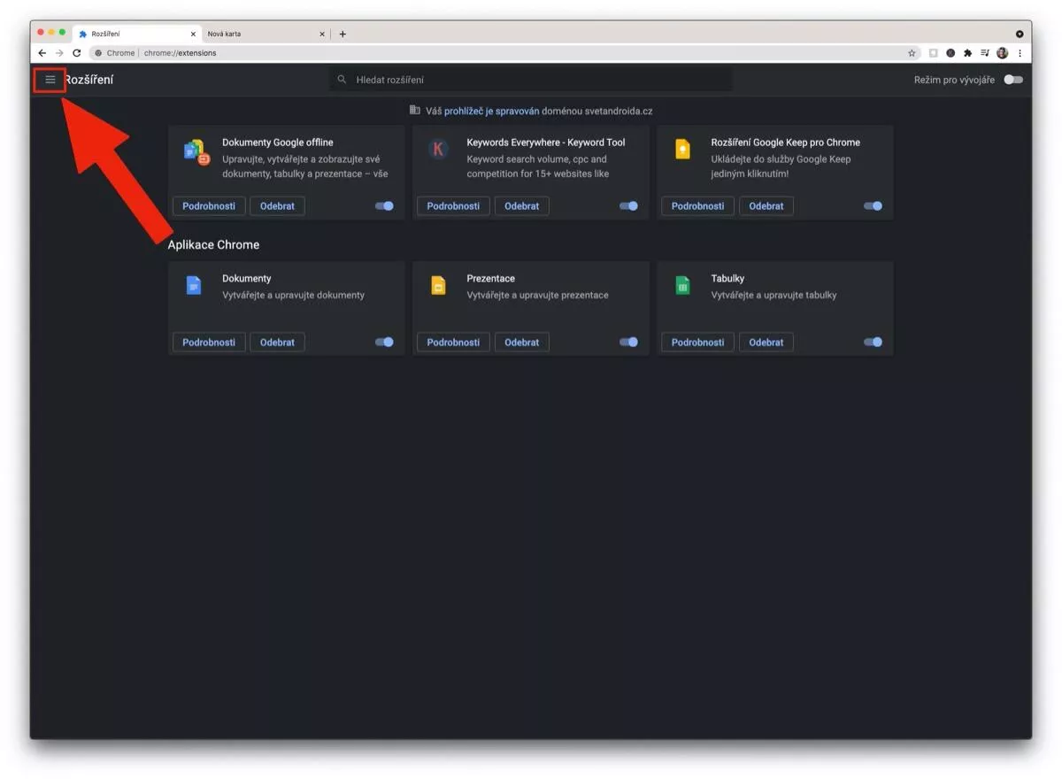This screenshot has width=1062, height=779.
Task: Turn off the Dokumenty app toggle
Action: [x=384, y=342]
